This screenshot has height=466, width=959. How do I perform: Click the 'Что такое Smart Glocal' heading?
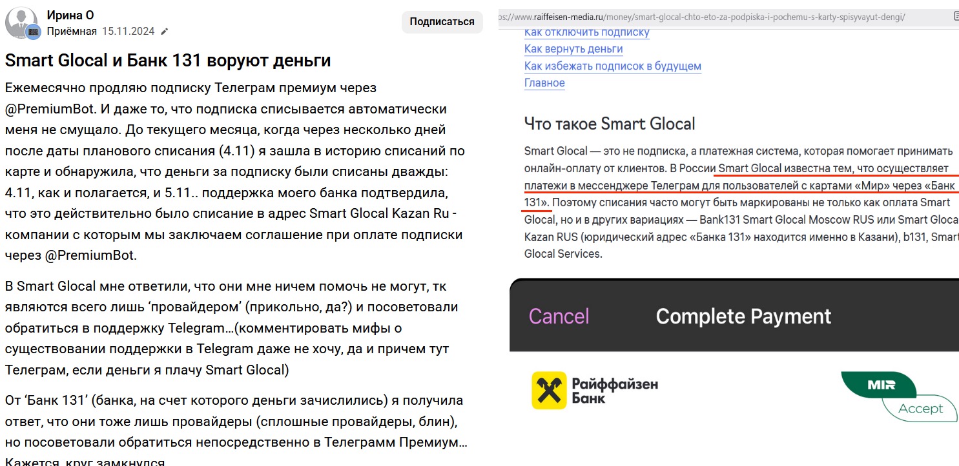(x=610, y=123)
